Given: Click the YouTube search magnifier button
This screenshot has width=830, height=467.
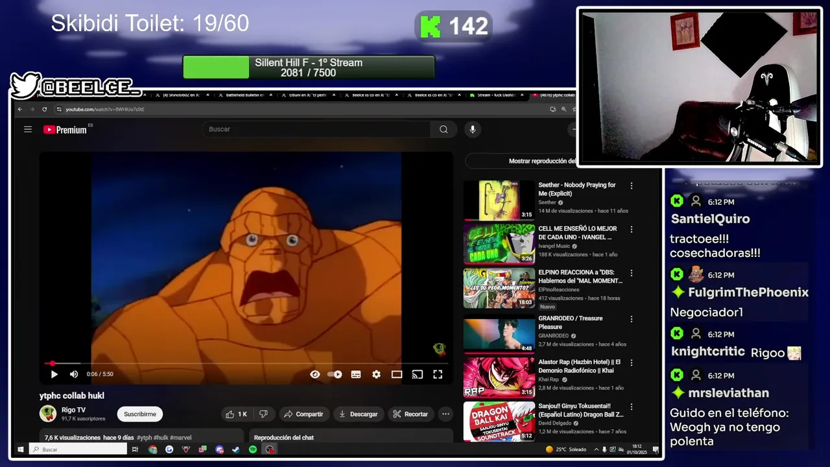Looking at the screenshot, I should click(x=444, y=129).
